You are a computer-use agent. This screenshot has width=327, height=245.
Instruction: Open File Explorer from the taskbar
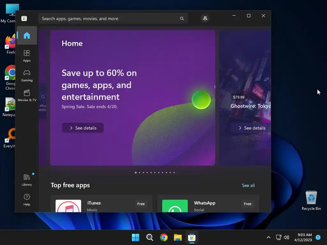click(x=178, y=237)
